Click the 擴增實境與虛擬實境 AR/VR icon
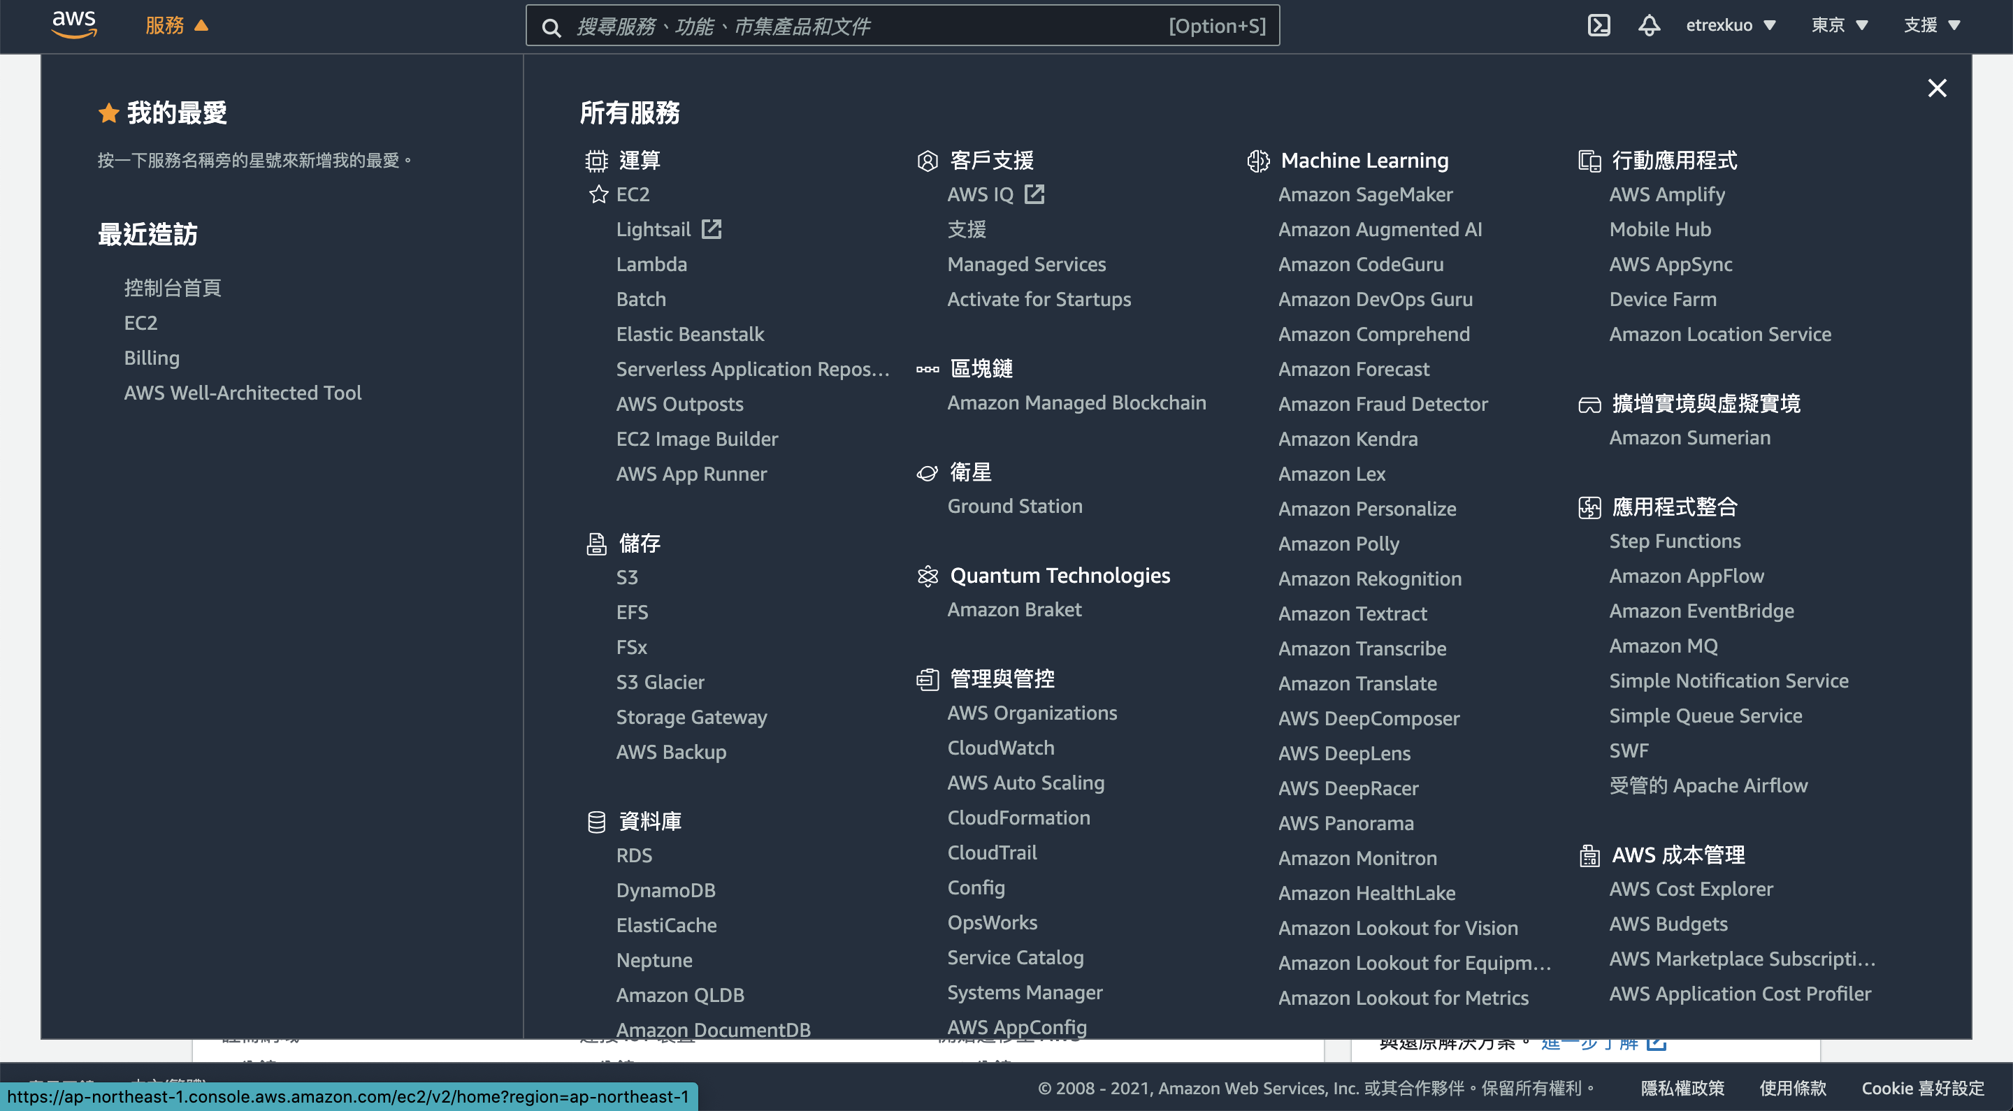Viewport: 2013px width, 1111px height. 1589,404
